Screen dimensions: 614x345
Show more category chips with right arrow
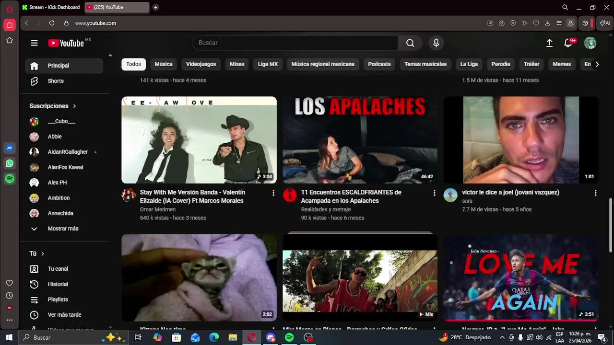[x=597, y=64]
